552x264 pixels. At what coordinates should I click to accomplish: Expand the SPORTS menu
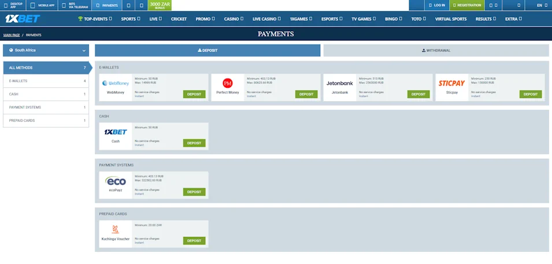(131, 19)
